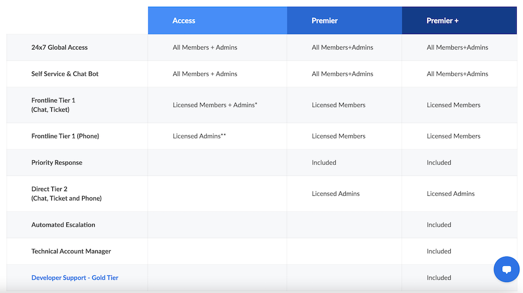Click Frontline Tier 1 (Chat, Ticket) label
Image resolution: width=523 pixels, height=293 pixels.
[x=53, y=105]
